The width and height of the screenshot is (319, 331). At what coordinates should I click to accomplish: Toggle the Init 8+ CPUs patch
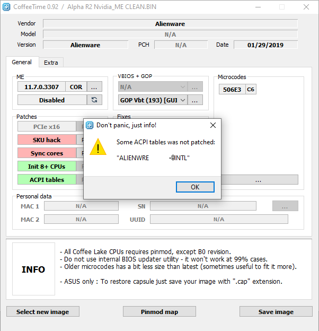[x=47, y=167]
